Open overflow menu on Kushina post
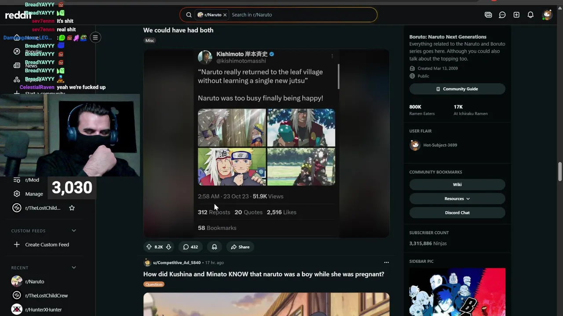563x316 pixels. pyautogui.click(x=386, y=262)
